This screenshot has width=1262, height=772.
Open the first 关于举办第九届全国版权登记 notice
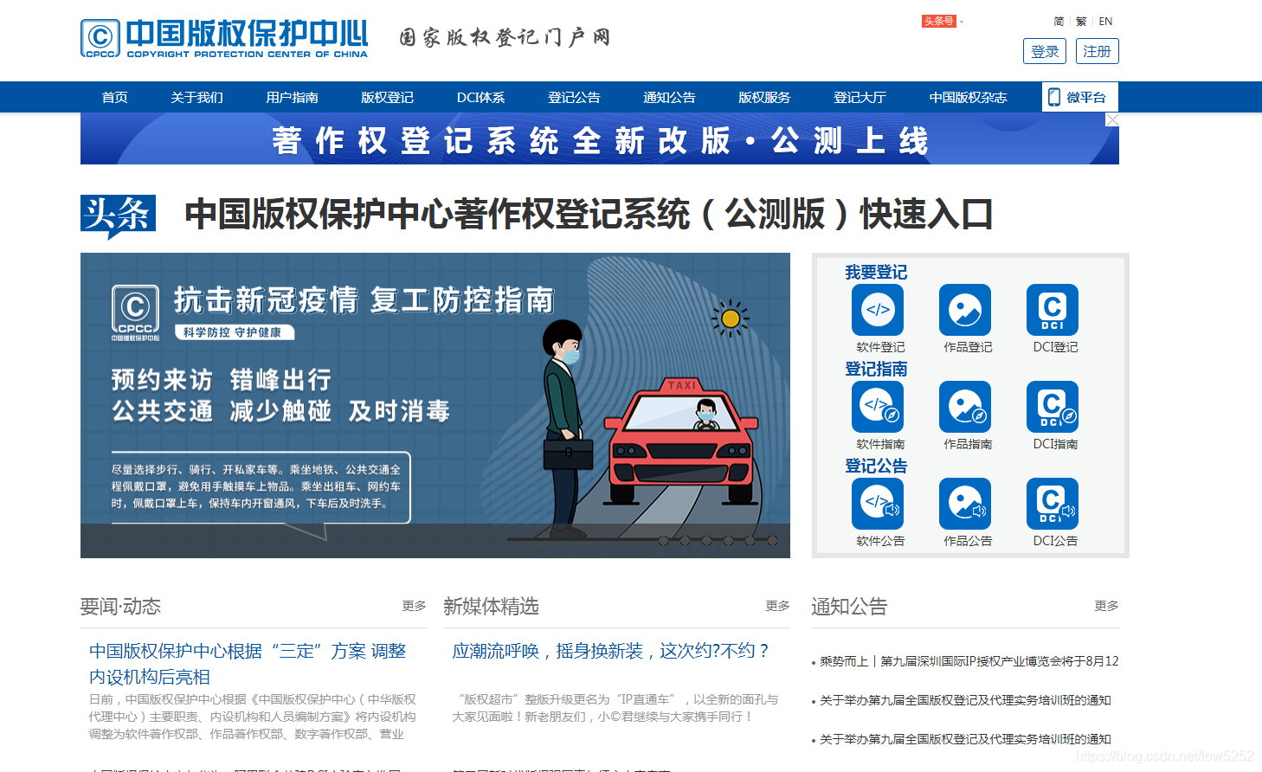point(965,700)
